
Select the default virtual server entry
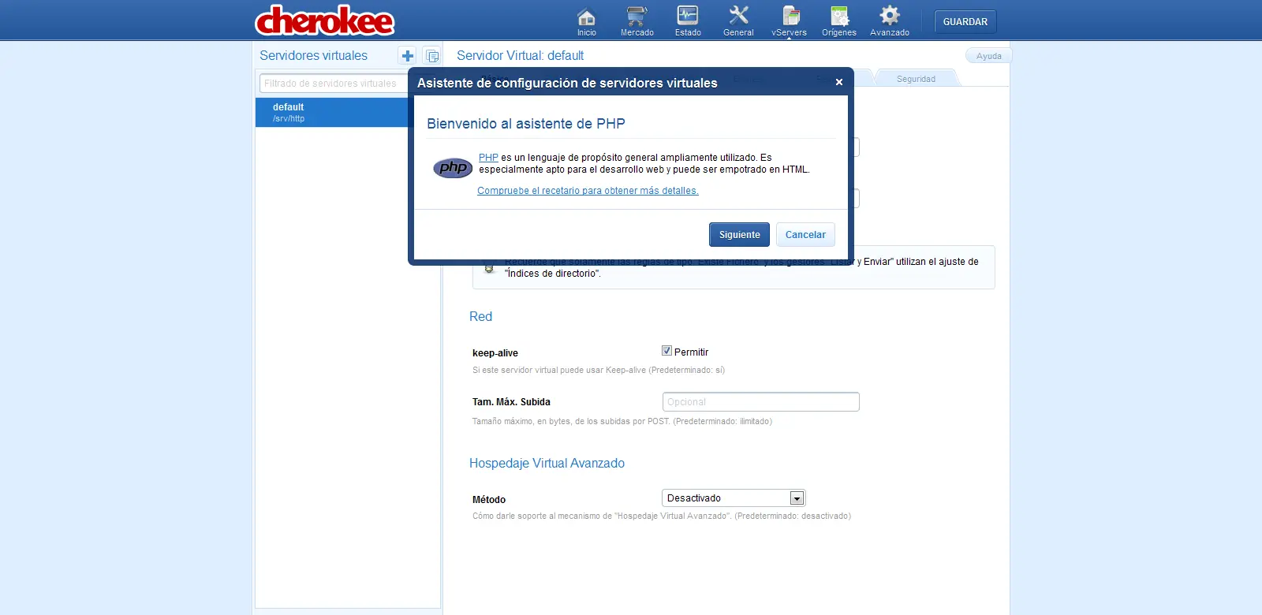[x=332, y=113]
